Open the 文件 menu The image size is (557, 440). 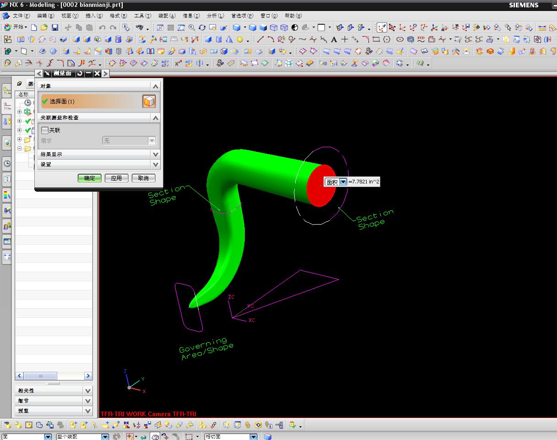[x=22, y=16]
